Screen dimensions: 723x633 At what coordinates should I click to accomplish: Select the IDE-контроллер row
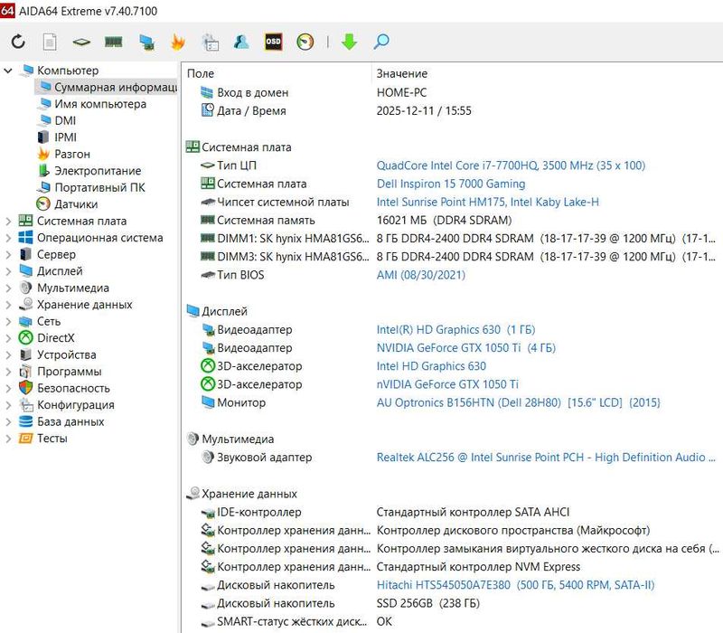coord(452,512)
